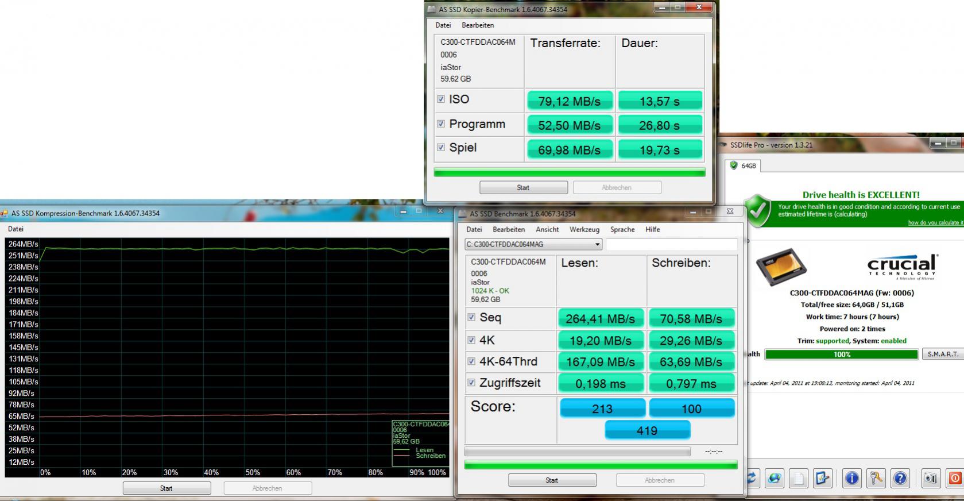Image resolution: width=964 pixels, height=501 pixels.
Task: Click Abbrechen in AS SSD Benchmark window
Action: tap(660, 480)
